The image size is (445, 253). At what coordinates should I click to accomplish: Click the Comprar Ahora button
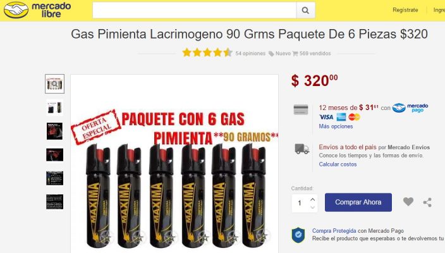[x=358, y=202]
